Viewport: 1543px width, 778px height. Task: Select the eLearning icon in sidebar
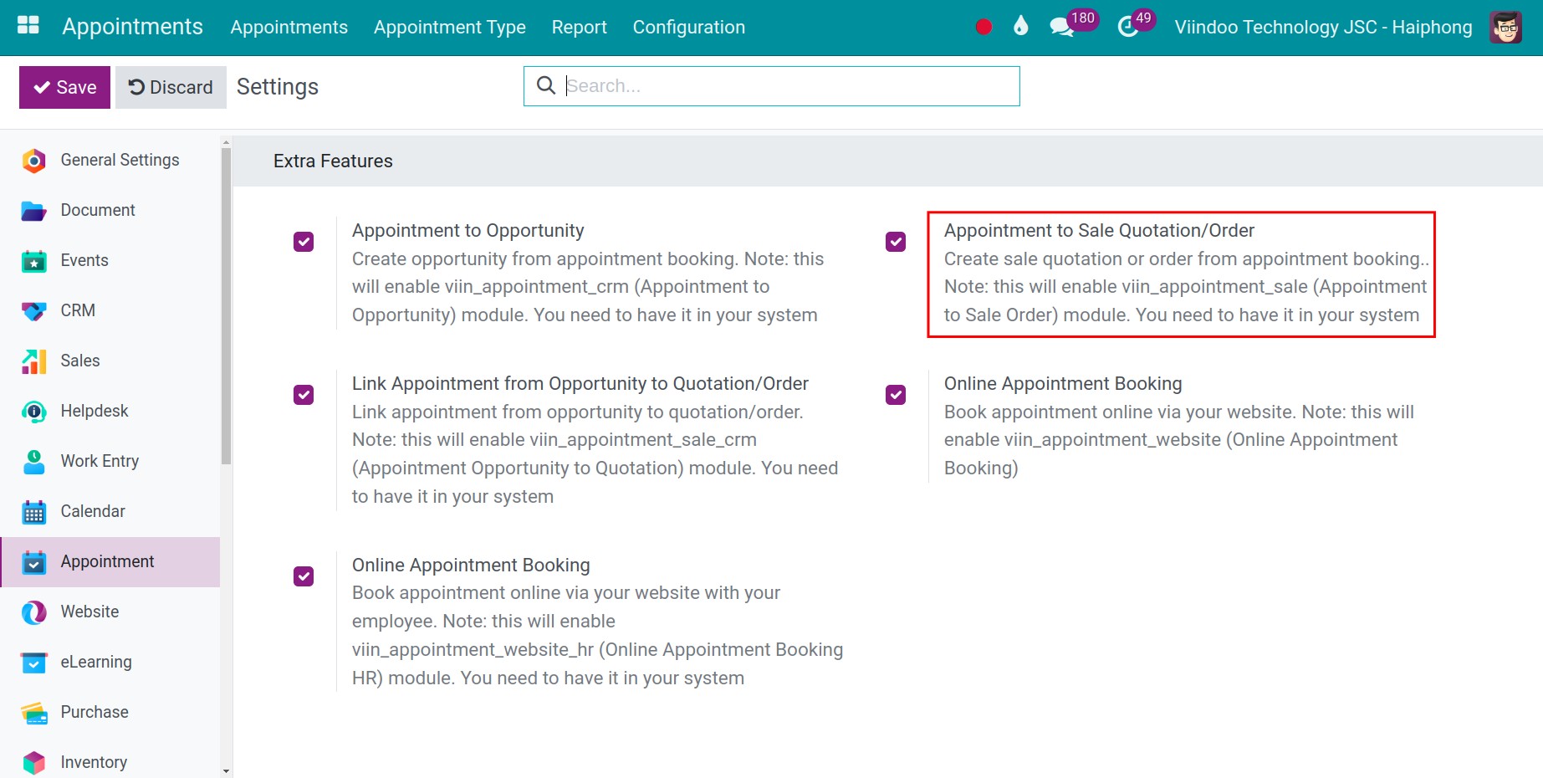33,663
